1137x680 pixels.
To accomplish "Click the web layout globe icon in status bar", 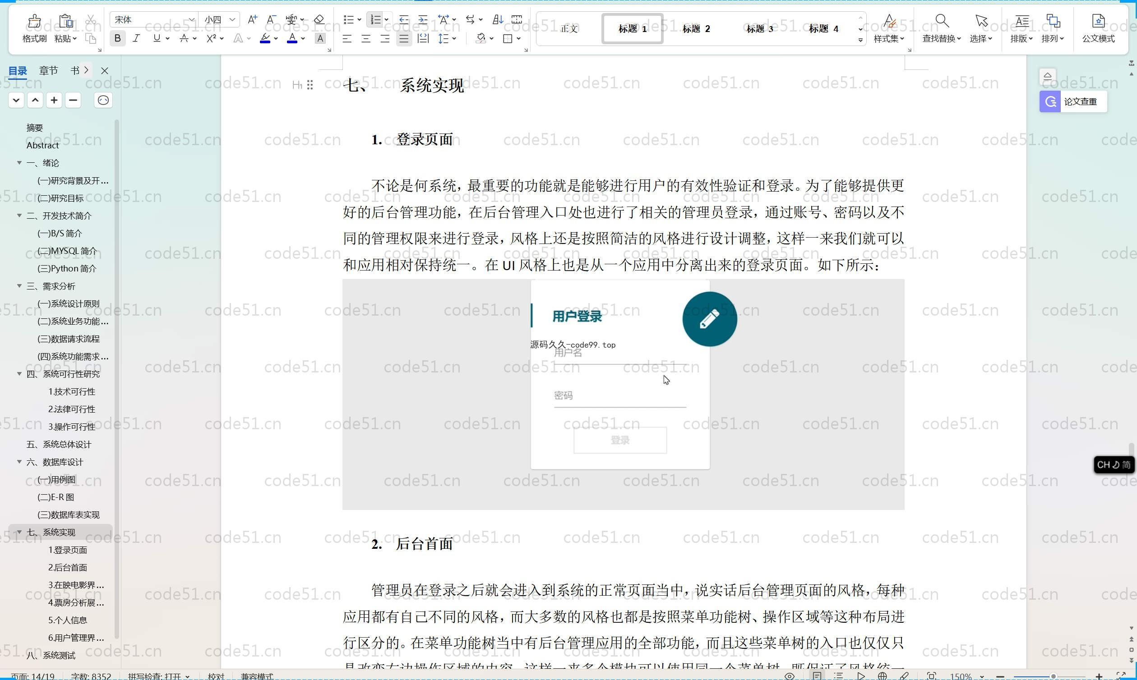I will (882, 676).
